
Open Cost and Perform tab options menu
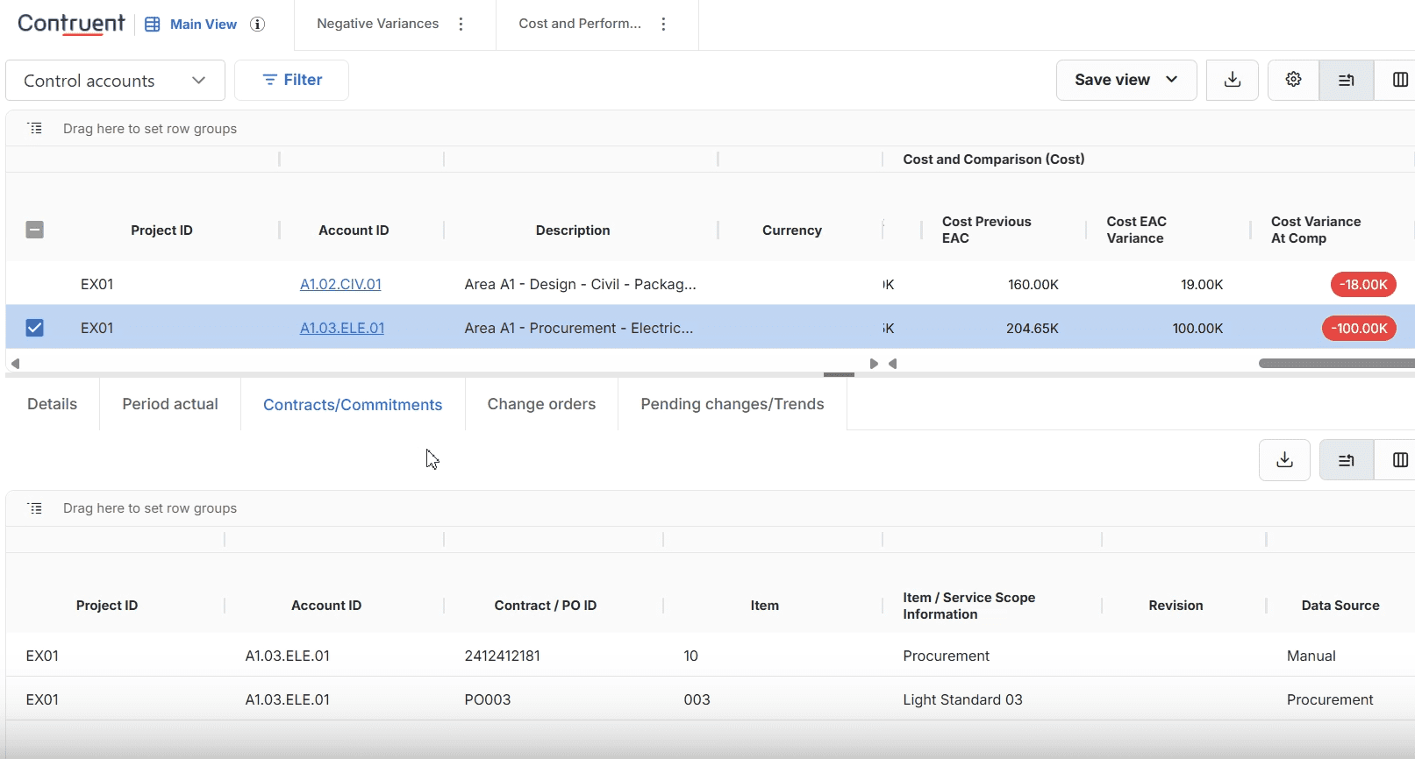coord(663,25)
